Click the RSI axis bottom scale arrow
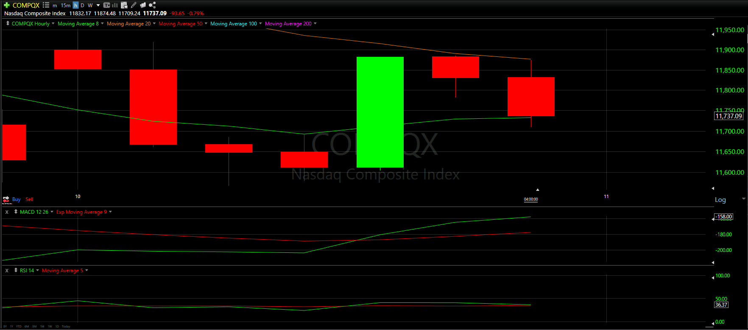Viewport: 748px width, 330px height. tap(713, 324)
